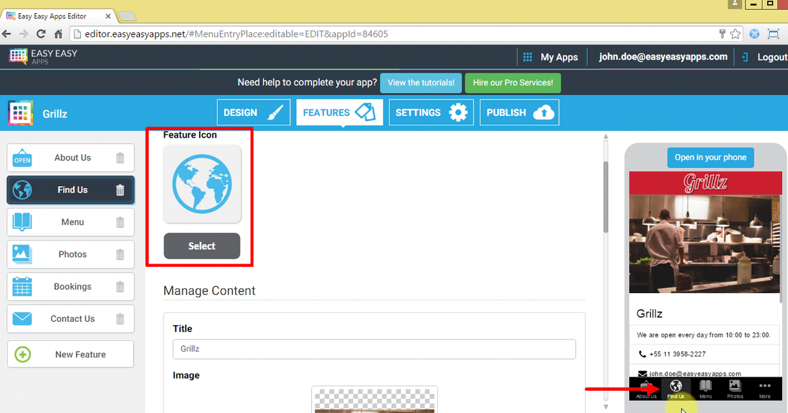Delete the Find Us feature using its trash icon
Screen dimensions: 788x413
(120, 189)
